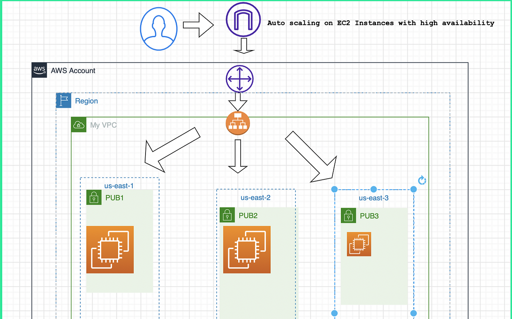Select the small EC2 icon in us-east-3

pyautogui.click(x=359, y=244)
